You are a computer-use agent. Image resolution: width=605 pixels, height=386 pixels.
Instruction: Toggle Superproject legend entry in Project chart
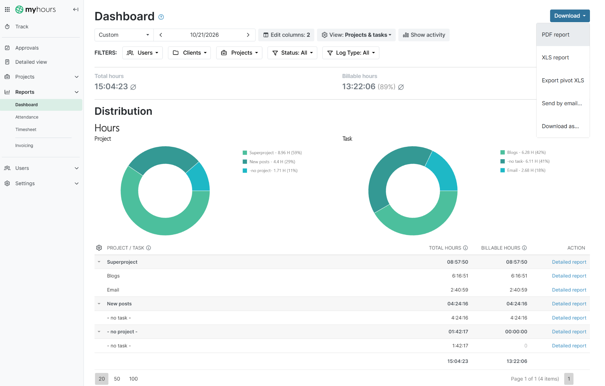[x=272, y=153]
